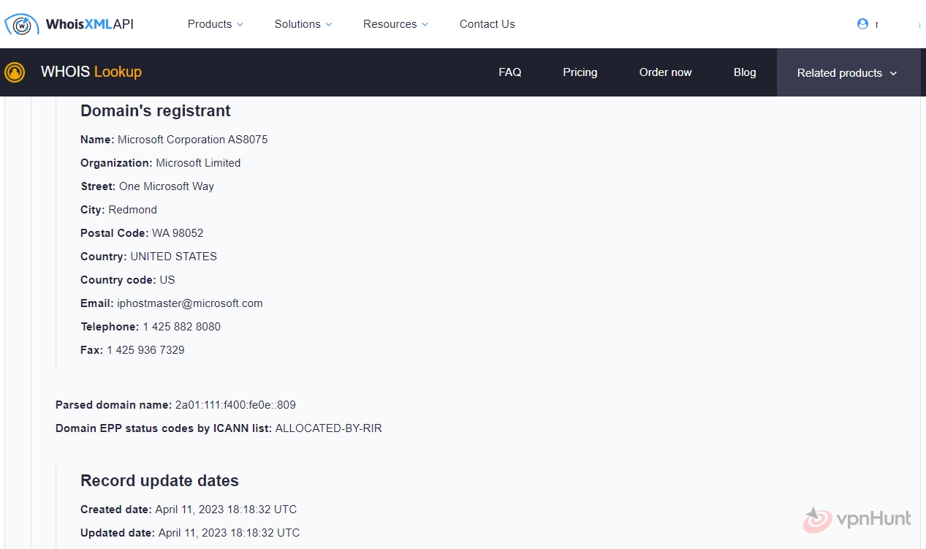Open the Contact Us page
The height and width of the screenshot is (549, 926).
[487, 24]
